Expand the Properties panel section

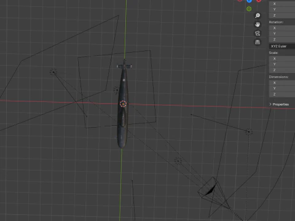[279, 104]
